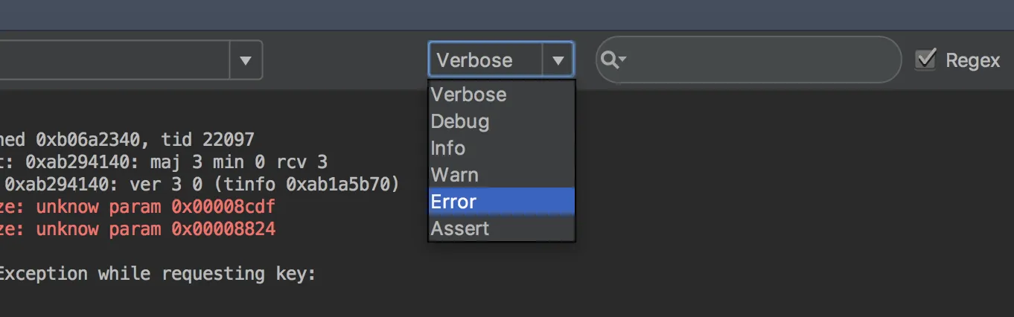Toggle the Regex checkbox
This screenshot has width=1014, height=317.
pyautogui.click(x=925, y=60)
